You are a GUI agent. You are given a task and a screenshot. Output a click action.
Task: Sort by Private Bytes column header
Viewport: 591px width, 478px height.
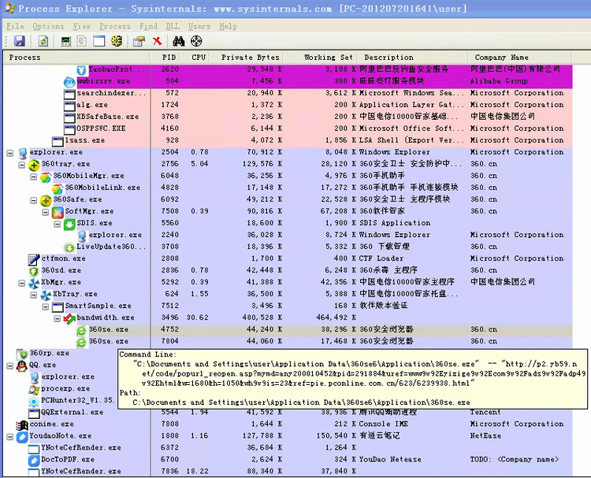coord(247,57)
